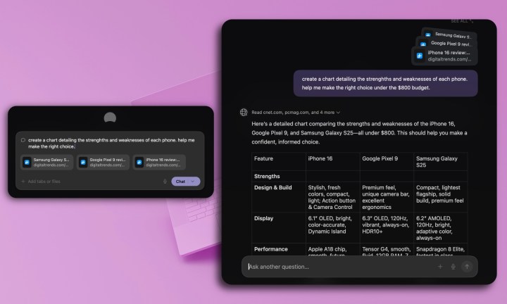This screenshot has width=507, height=304.
Task: Open the stacked Google Pixel 9 attachment card
Action: tap(449, 44)
